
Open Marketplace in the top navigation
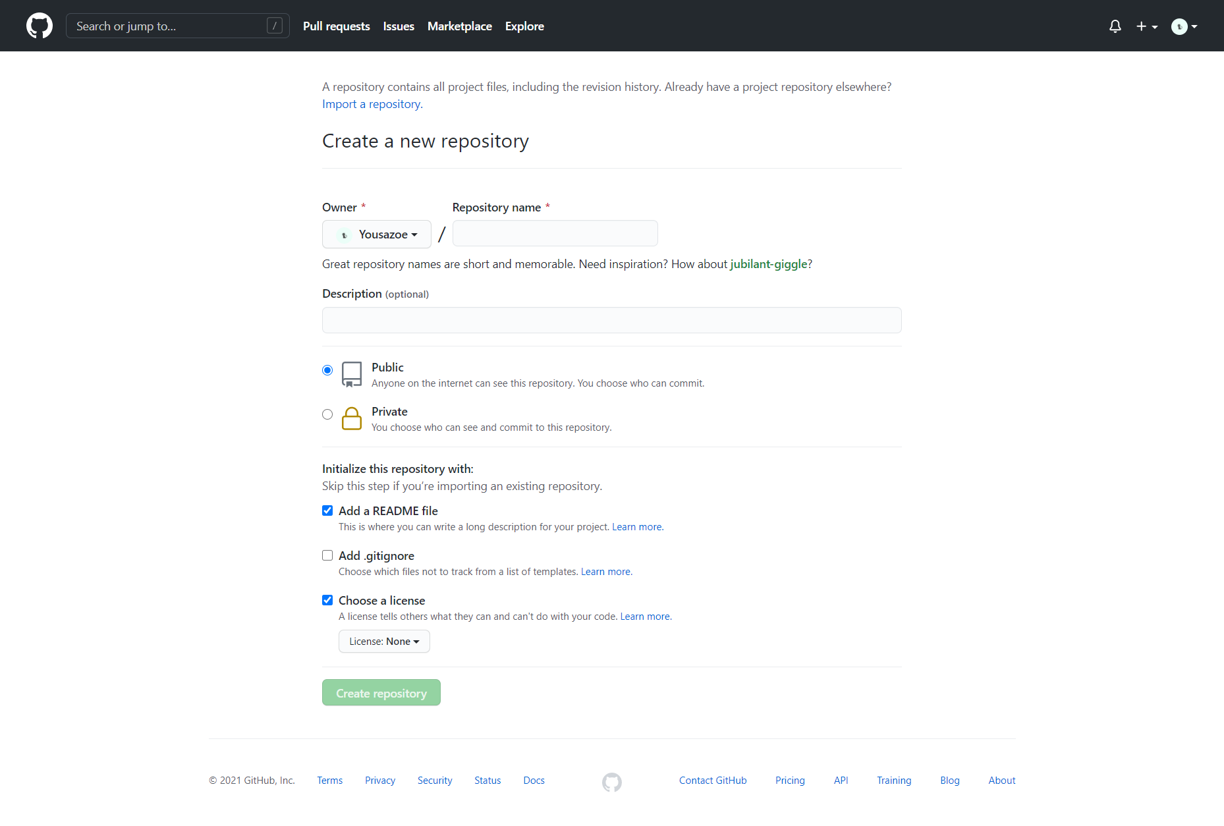click(460, 26)
